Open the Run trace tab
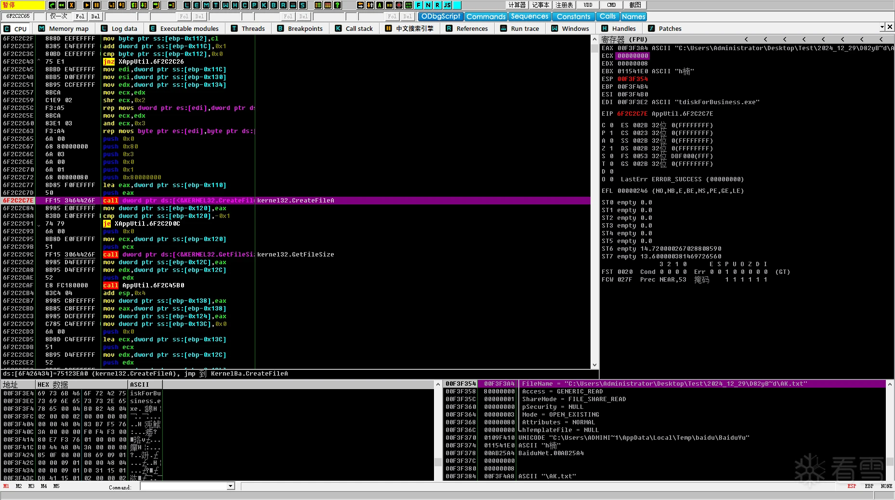Screen dimensions: 895x500 [520, 28]
